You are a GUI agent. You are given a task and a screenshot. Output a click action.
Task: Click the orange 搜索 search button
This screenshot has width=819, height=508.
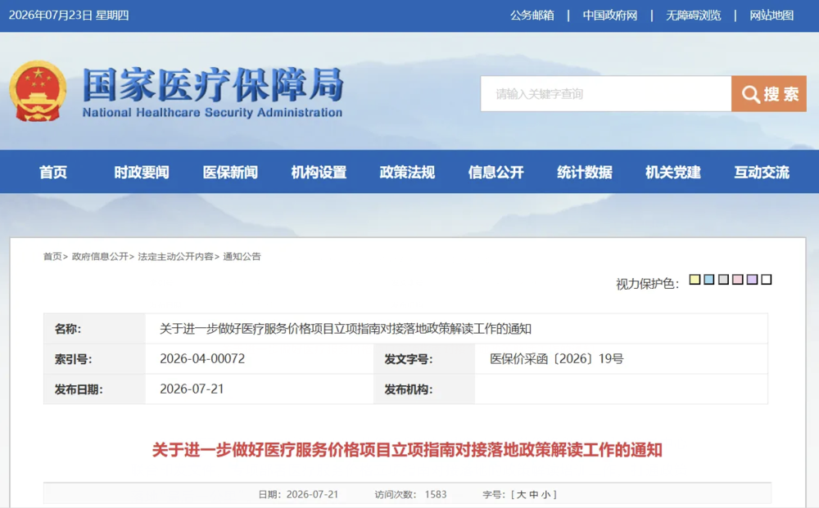[769, 94]
